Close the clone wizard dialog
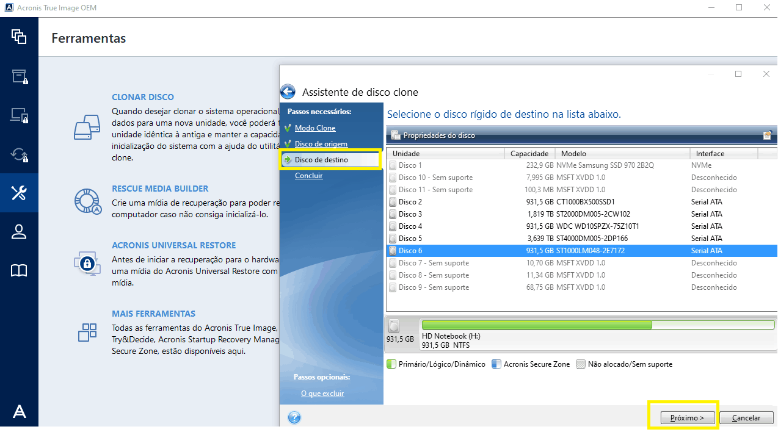The height and width of the screenshot is (432, 778). pyautogui.click(x=766, y=74)
